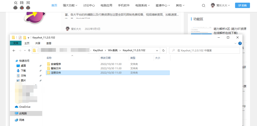Select the 安装程序 folder name
This screenshot has width=257, height=126.
pos(56,64)
